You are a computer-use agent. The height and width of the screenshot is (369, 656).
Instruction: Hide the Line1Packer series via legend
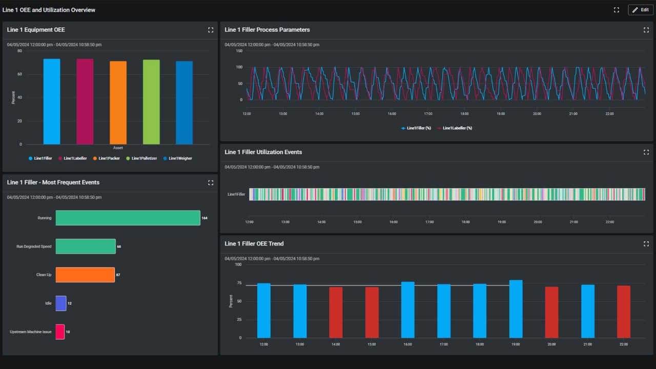(x=106, y=158)
